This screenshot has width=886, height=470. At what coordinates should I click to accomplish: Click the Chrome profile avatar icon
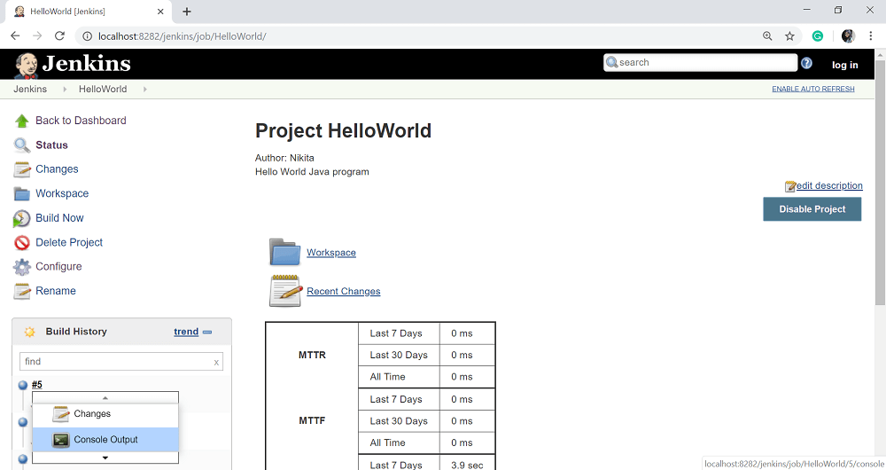(x=848, y=36)
